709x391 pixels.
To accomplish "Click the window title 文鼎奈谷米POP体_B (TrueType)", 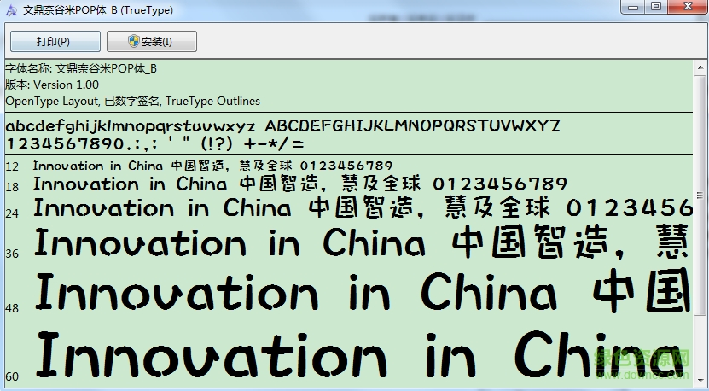I will (x=98, y=10).
